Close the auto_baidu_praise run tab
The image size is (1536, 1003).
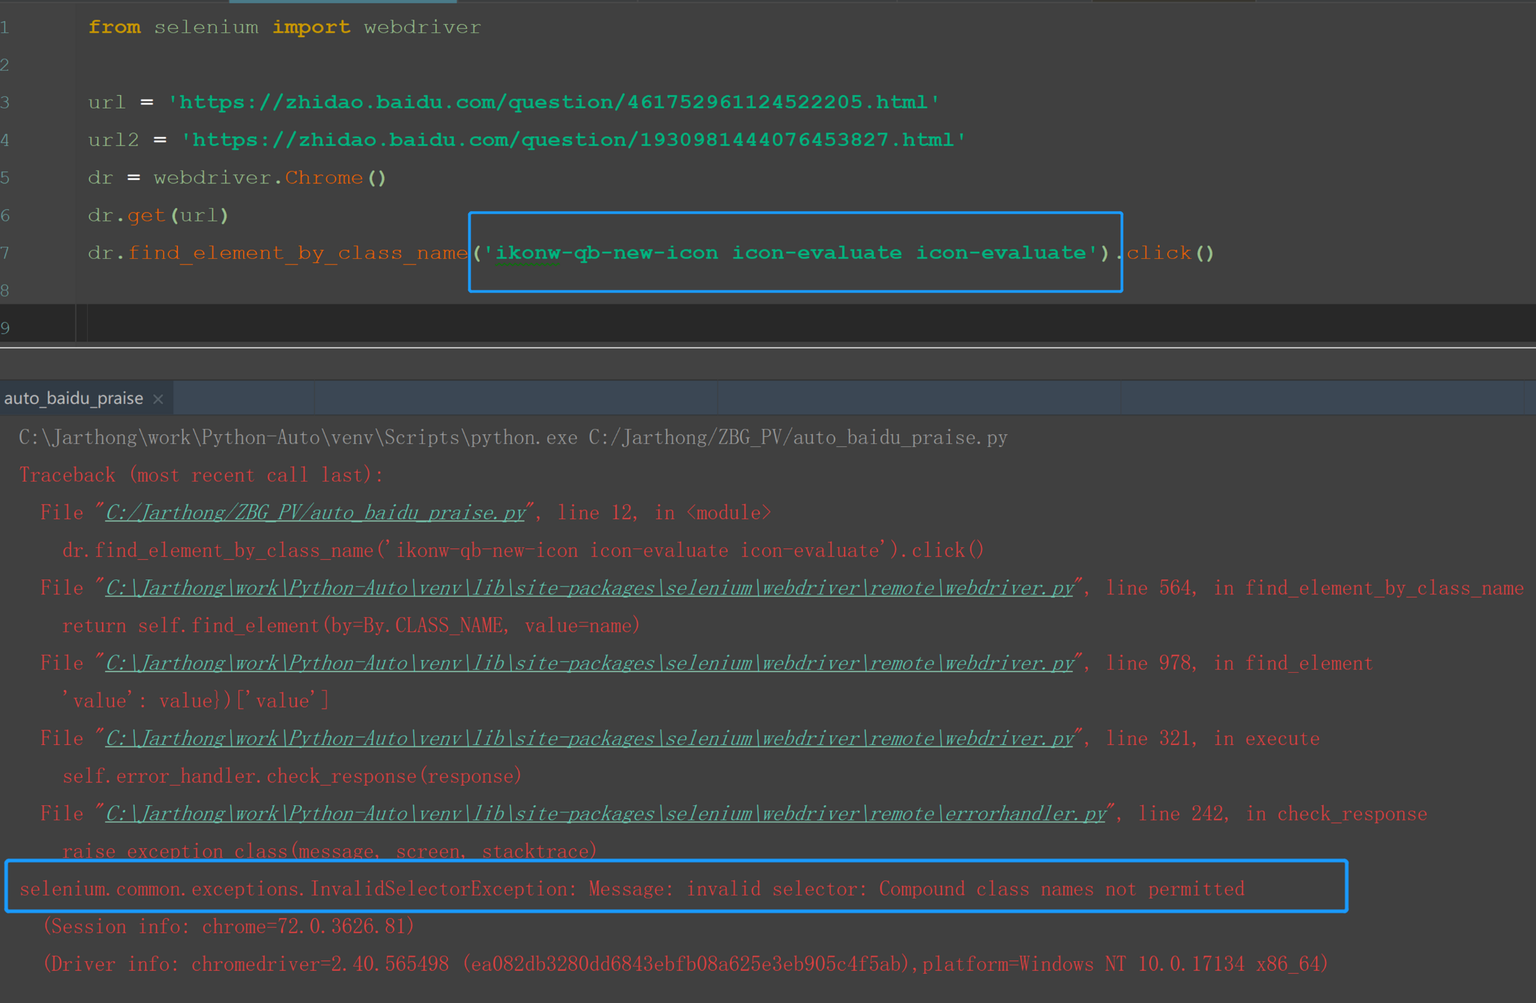coord(158,399)
